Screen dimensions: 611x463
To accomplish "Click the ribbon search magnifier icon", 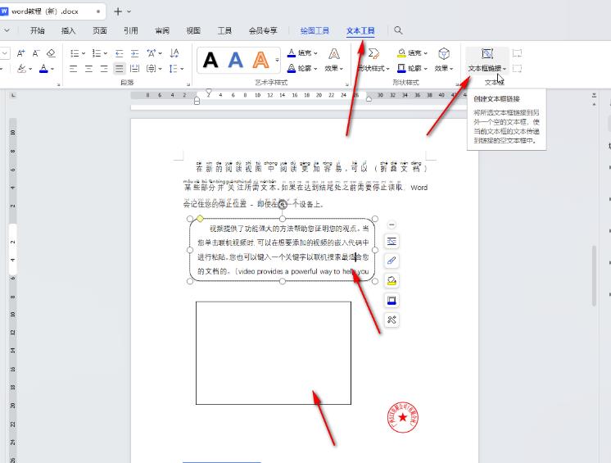I will (398, 30).
